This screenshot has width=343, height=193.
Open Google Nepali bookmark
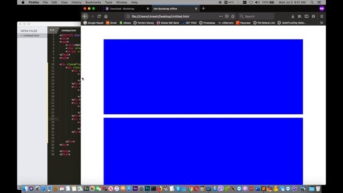[x=93, y=23]
